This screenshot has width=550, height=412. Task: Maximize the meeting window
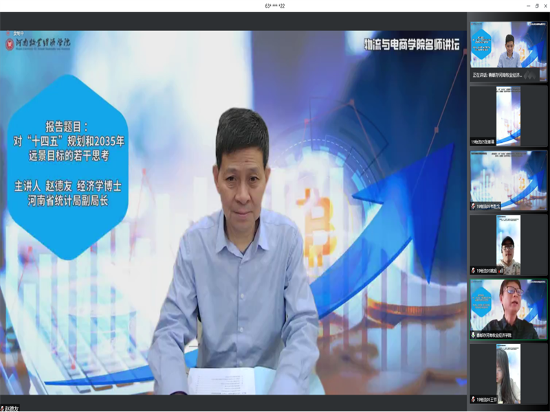(536, 5)
